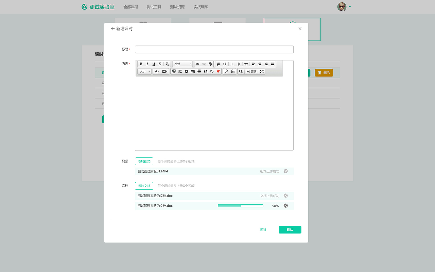Switch editor to 源码 source view
435x272 pixels.
point(251,71)
